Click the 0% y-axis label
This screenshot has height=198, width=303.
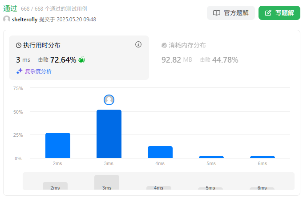coord(18,158)
